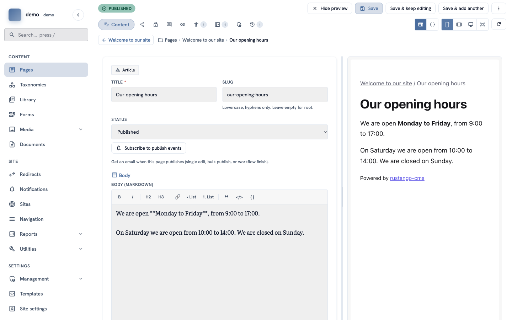
Task: Go back to Welcome to our site
Action: tap(126, 40)
